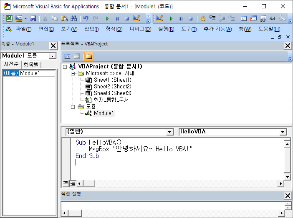Undo the last action
The width and height of the screenshot is (293, 218).
[86, 18]
